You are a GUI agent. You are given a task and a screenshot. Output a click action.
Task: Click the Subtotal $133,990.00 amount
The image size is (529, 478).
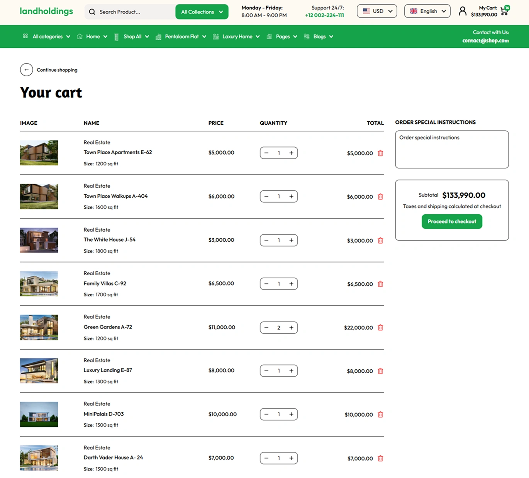pos(464,195)
